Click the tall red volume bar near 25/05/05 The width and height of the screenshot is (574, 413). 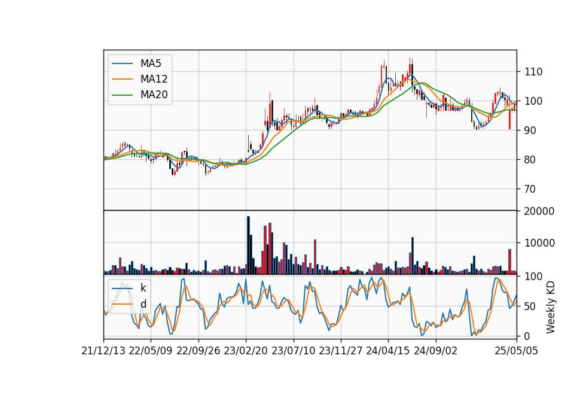point(509,262)
